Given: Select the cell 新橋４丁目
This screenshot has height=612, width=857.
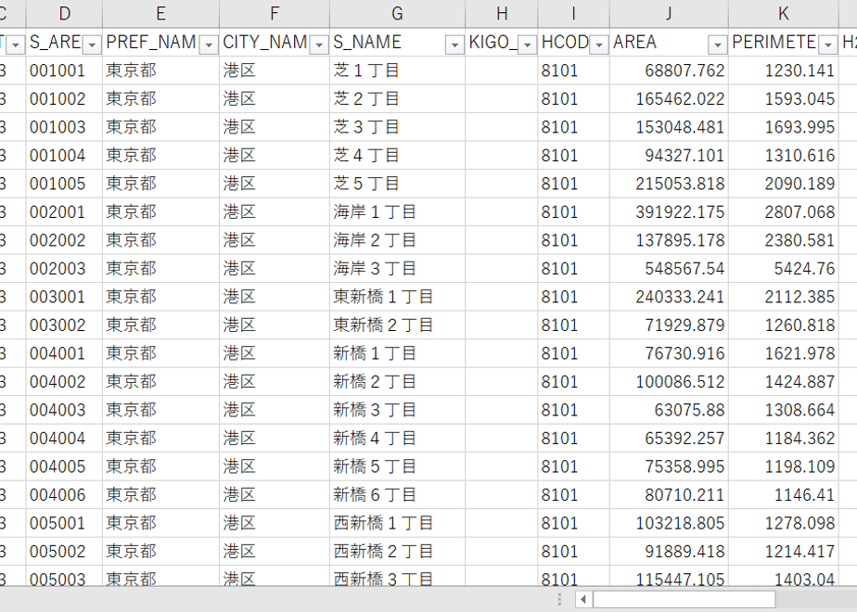Looking at the screenshot, I should 397,439.
